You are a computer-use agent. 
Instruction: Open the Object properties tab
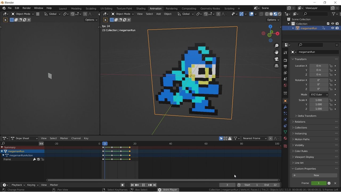click(285, 101)
